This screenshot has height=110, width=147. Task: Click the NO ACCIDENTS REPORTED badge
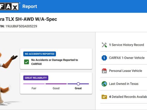[x=39, y=54]
